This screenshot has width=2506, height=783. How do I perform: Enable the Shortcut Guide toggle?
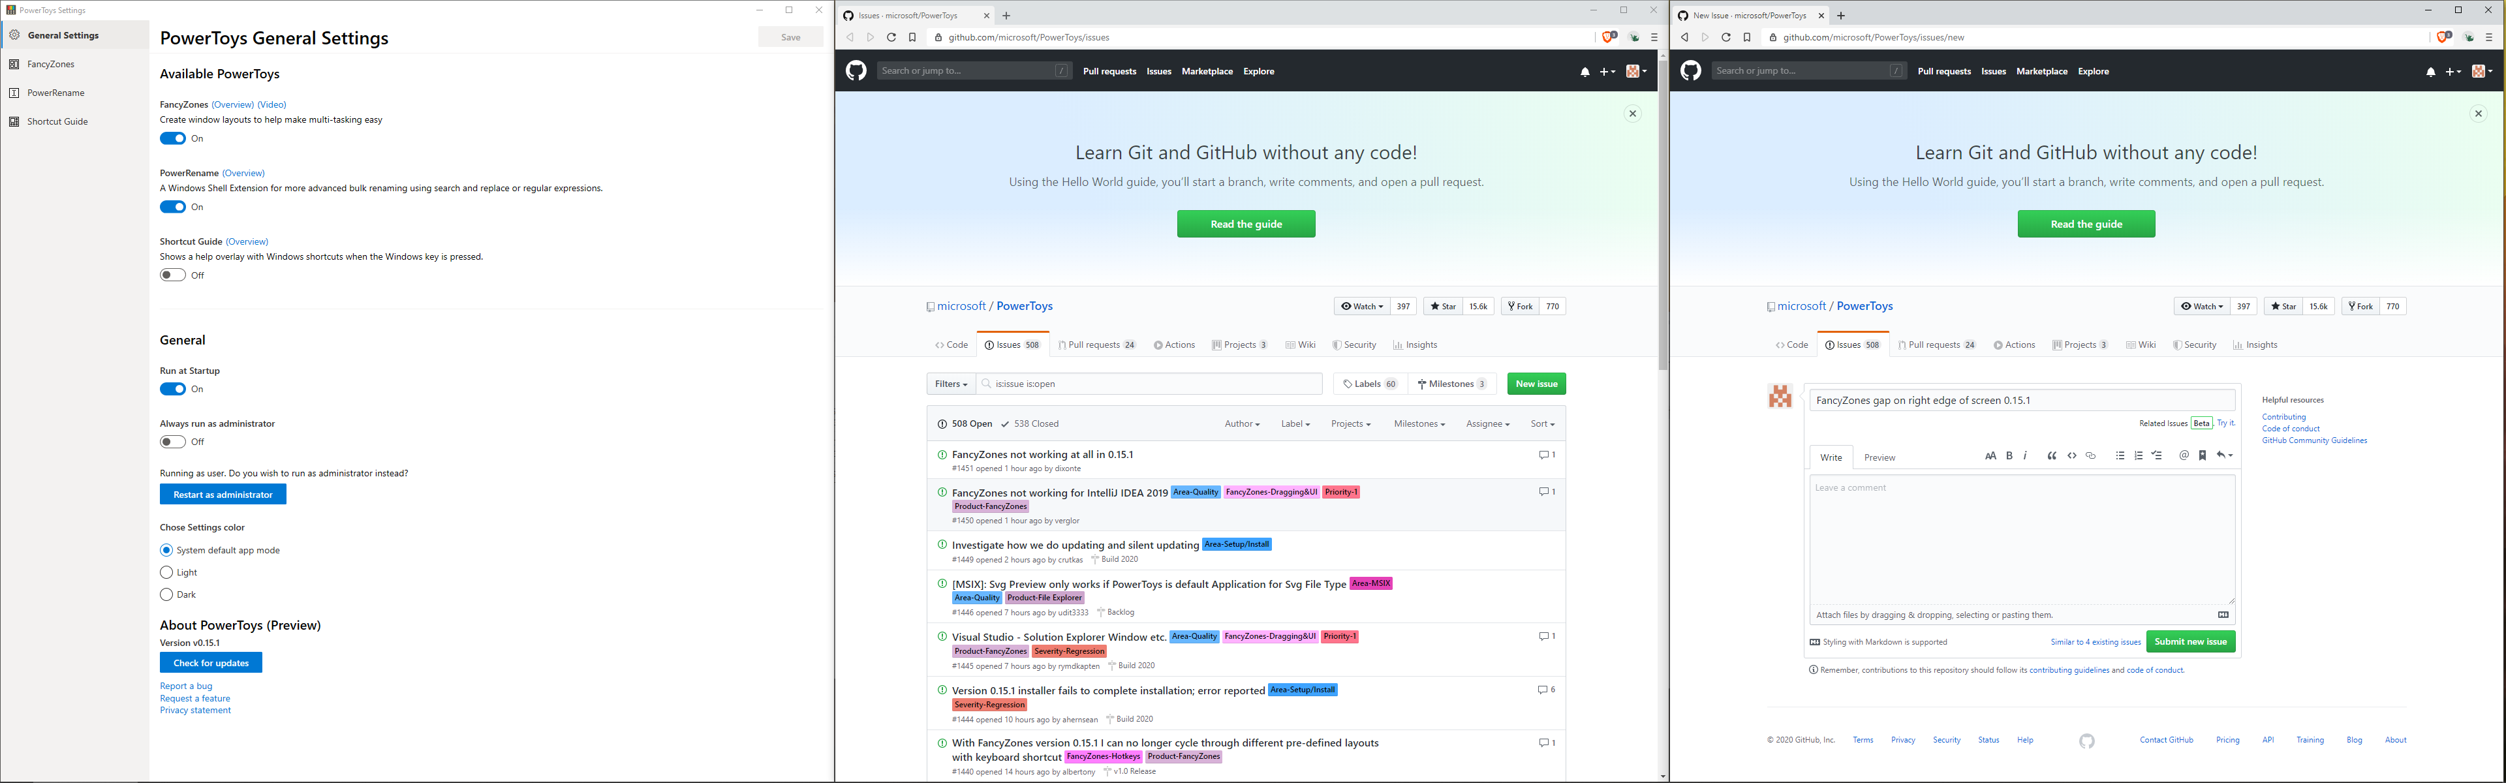[173, 275]
